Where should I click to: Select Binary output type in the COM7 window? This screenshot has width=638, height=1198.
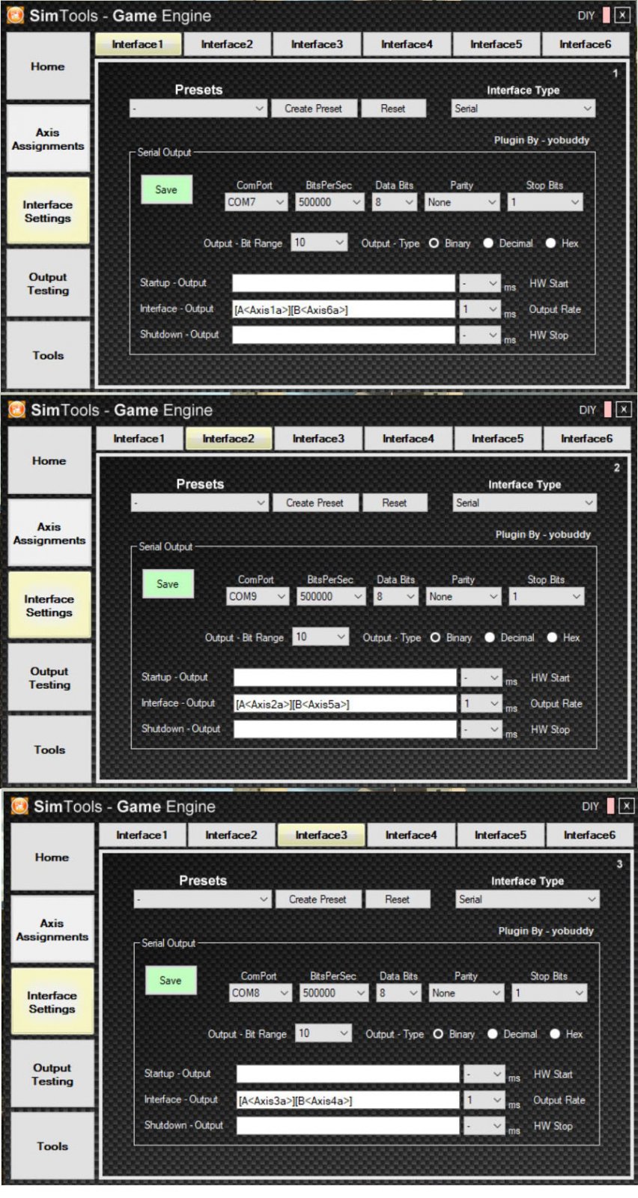(434, 243)
